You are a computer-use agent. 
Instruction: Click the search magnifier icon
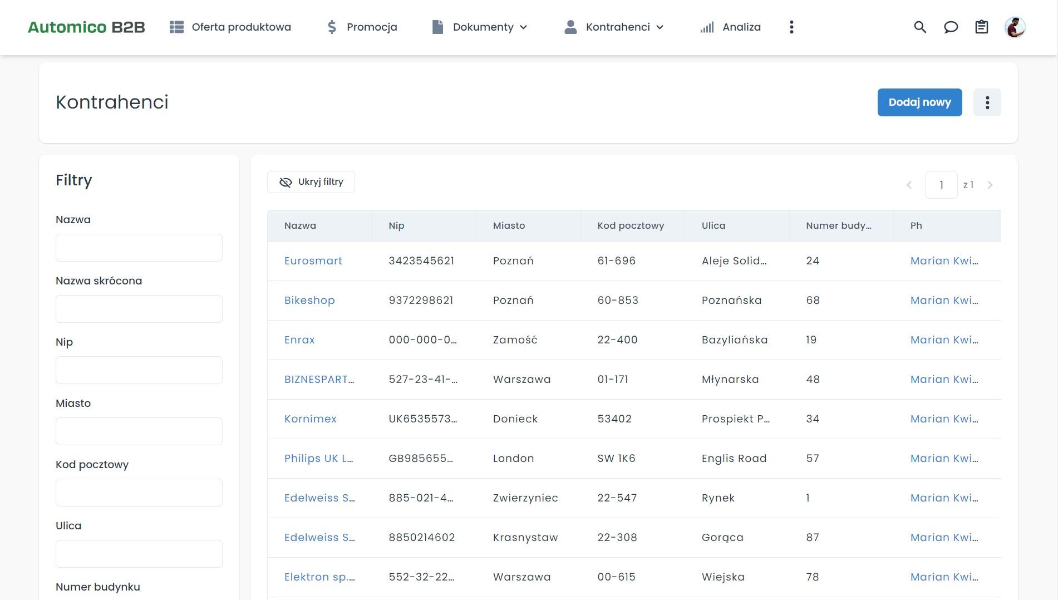920,27
